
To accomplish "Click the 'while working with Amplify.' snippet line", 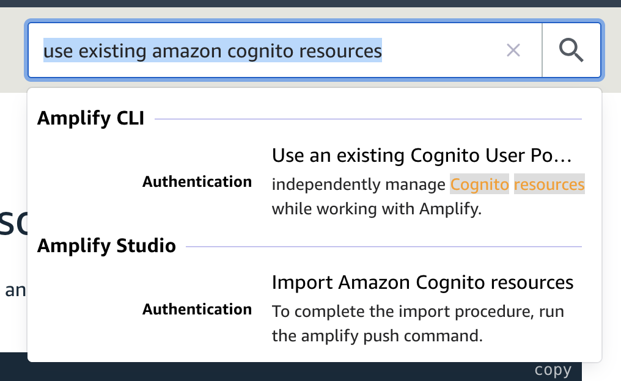I will 377,209.
